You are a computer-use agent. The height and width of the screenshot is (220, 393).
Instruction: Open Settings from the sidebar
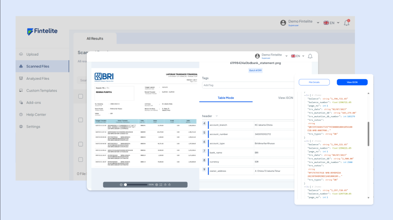(33, 126)
